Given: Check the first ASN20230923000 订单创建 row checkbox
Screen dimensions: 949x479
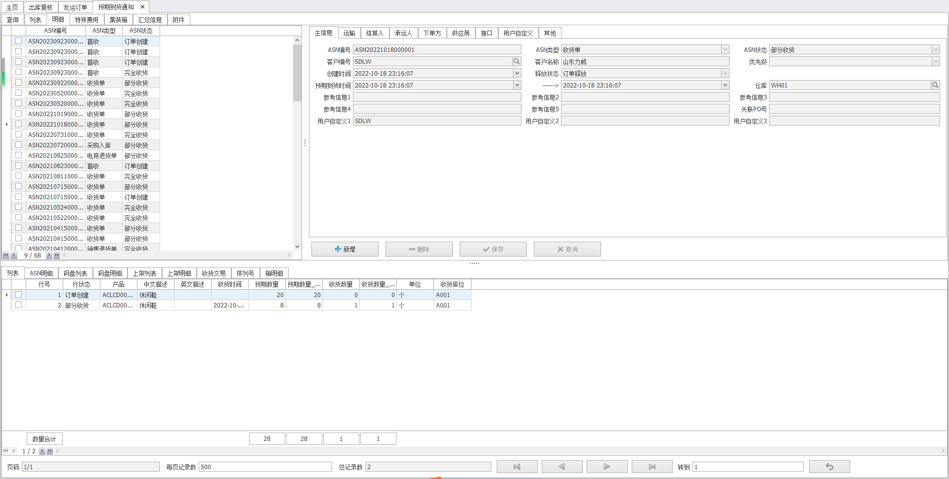Looking at the screenshot, I should 18,41.
